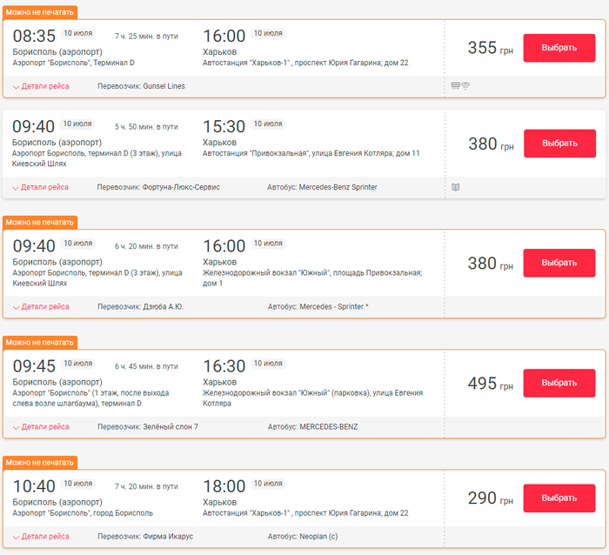
Task: Click the map icon on Фортуна-Люкс-Сервис trip
Action: pos(455,187)
